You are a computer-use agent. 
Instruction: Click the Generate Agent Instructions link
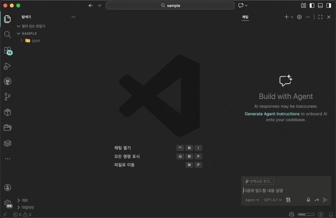(x=272, y=114)
